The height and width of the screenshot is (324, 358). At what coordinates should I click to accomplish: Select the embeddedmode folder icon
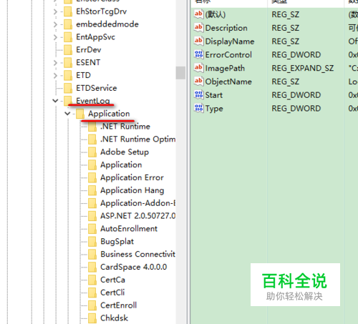point(68,24)
